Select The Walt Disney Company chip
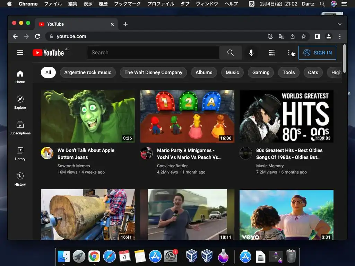This screenshot has height=266, width=355. [x=153, y=72]
